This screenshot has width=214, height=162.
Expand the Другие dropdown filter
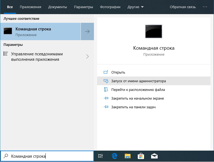136,7
